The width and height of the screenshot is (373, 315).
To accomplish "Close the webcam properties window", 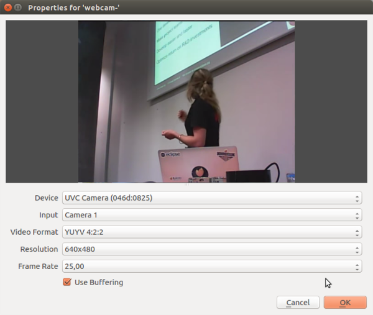I will click(7, 7).
